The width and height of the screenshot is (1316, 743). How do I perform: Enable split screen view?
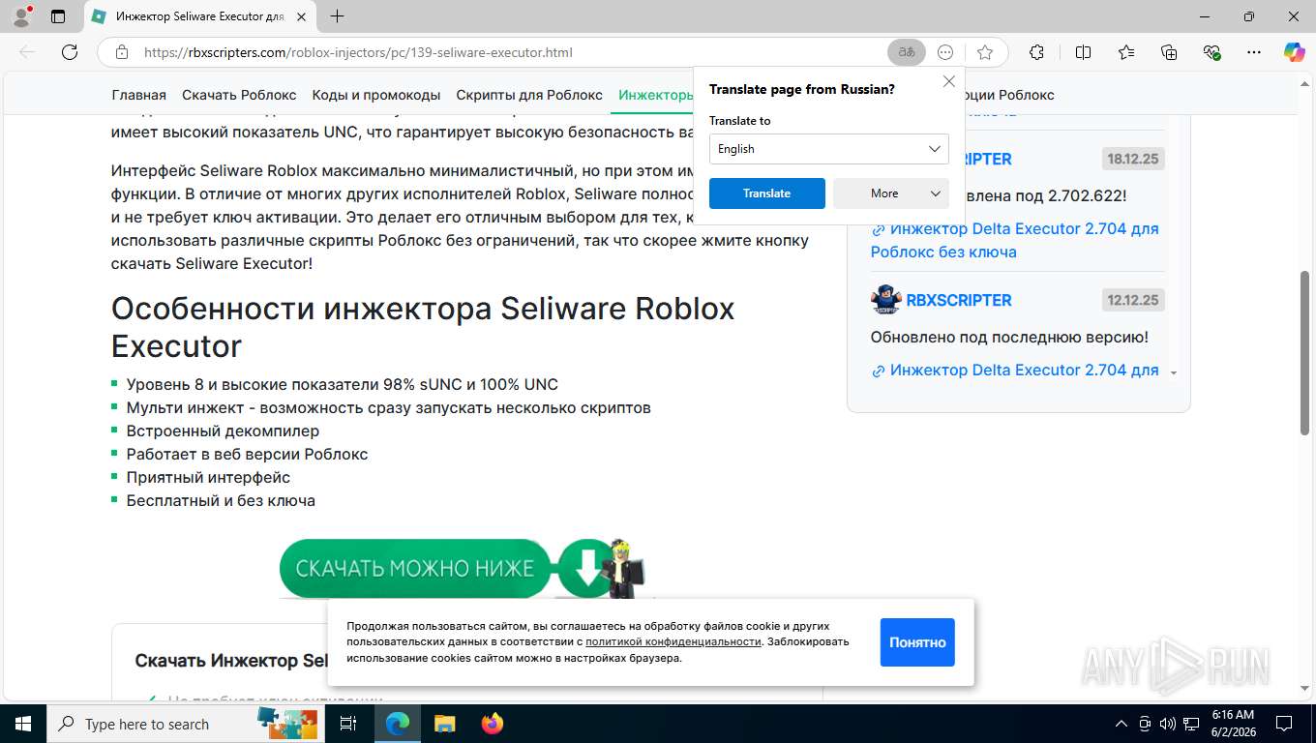click(x=1083, y=52)
